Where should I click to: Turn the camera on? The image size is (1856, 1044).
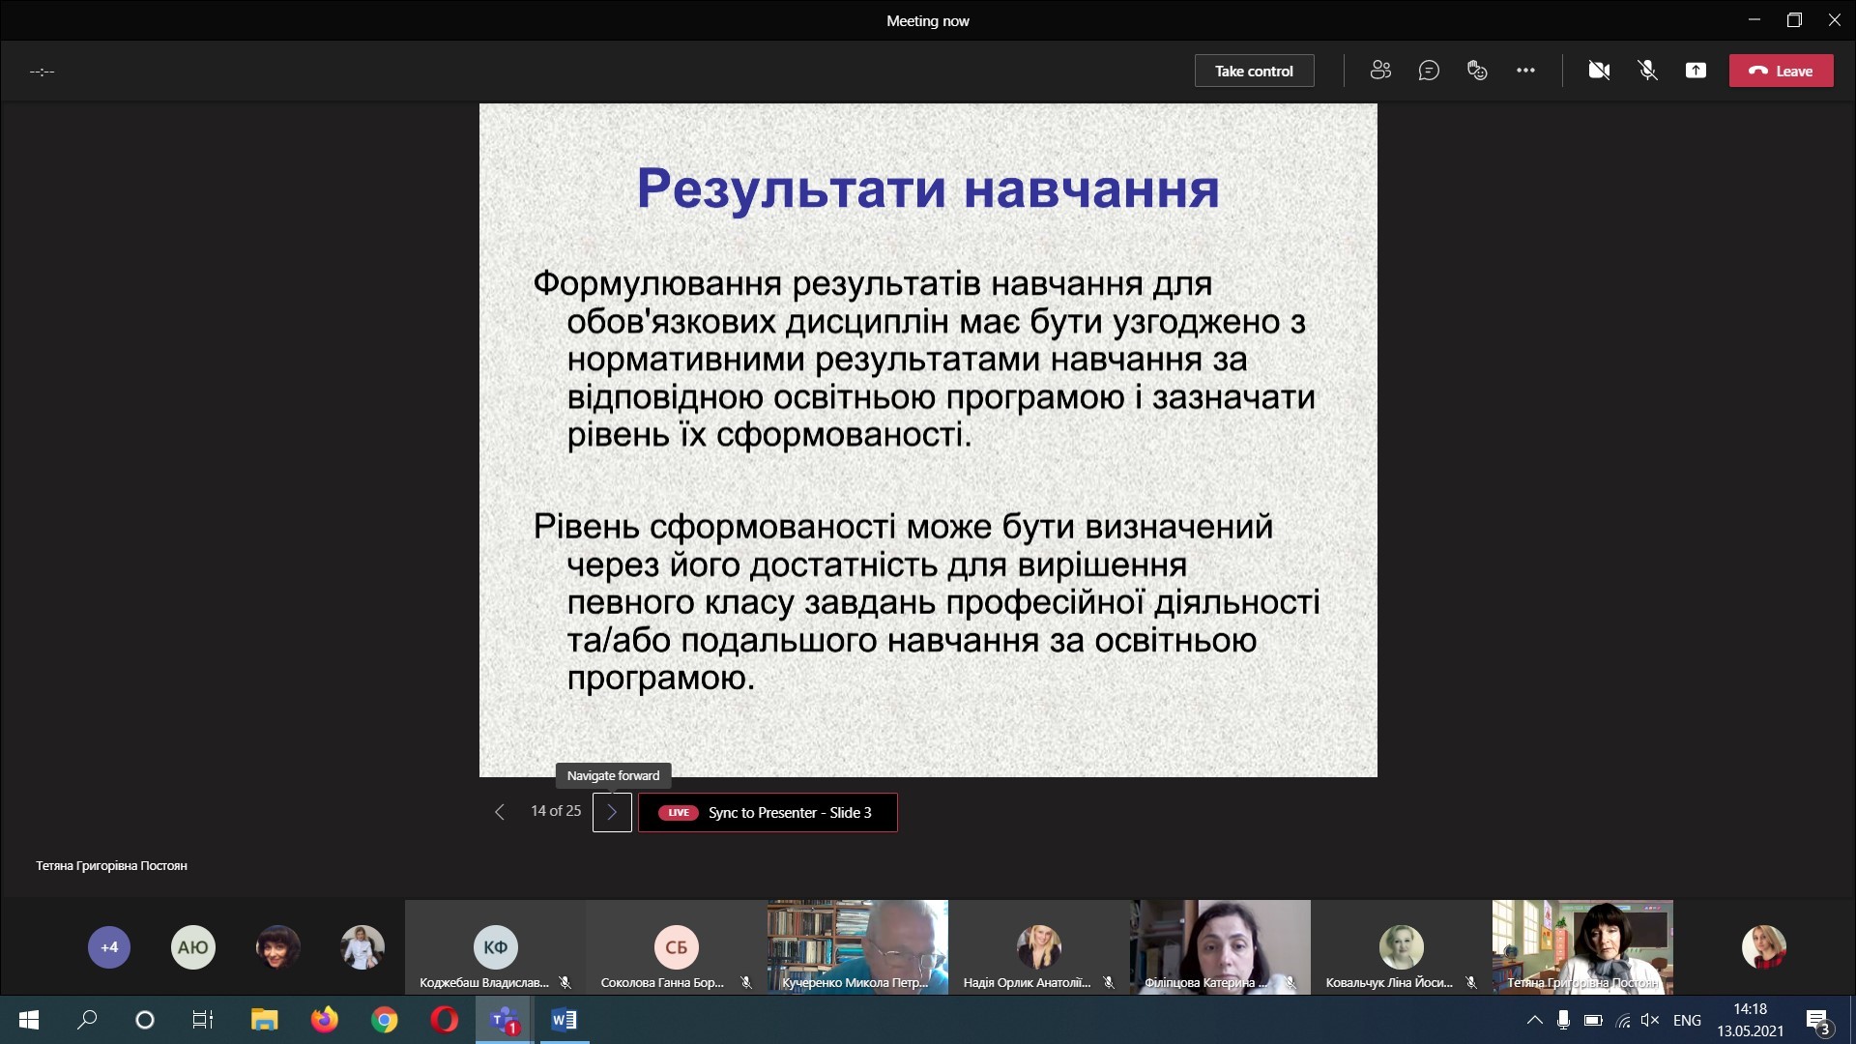point(1599,71)
